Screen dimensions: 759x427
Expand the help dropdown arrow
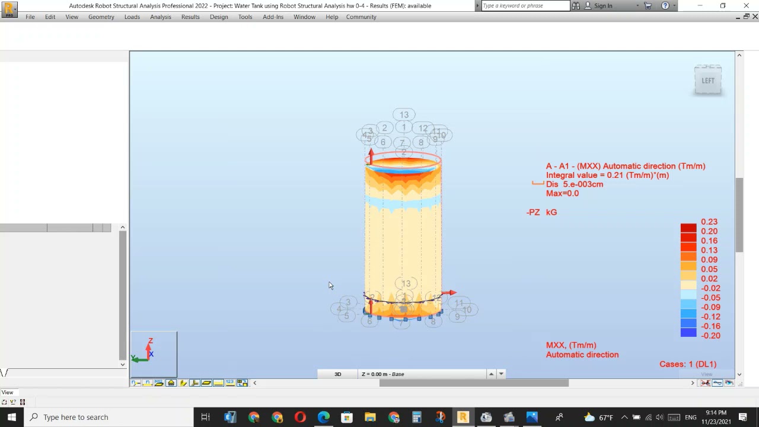674,6
